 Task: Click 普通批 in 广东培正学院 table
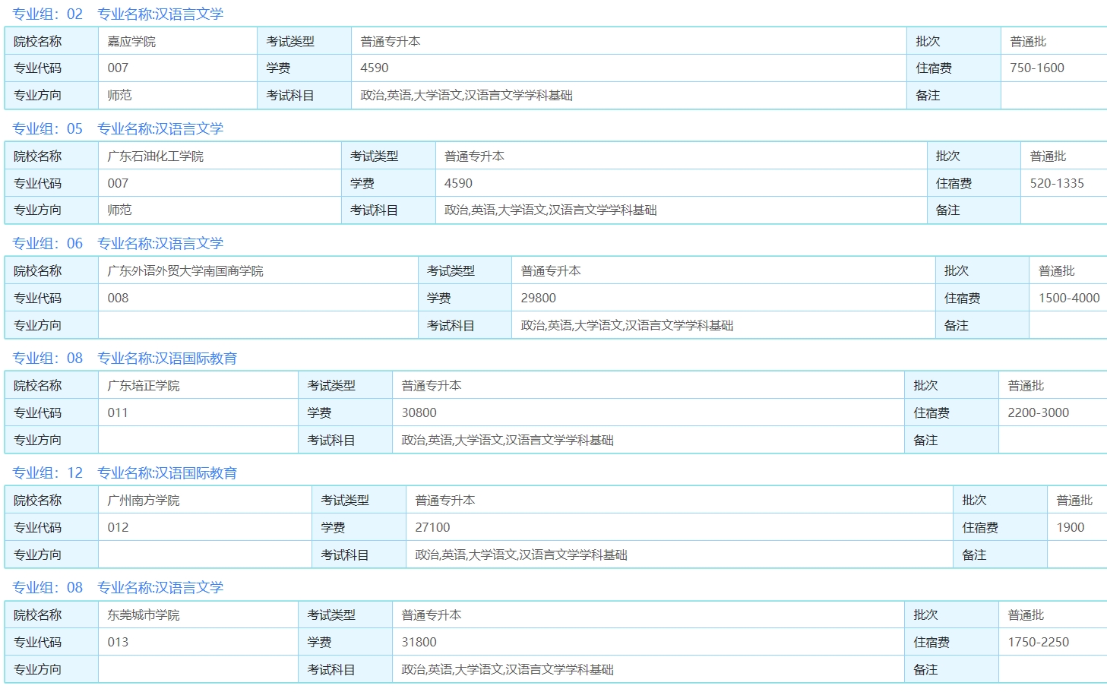click(1026, 386)
